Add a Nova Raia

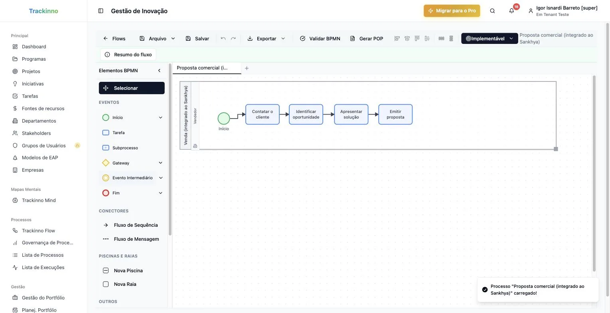click(132, 284)
